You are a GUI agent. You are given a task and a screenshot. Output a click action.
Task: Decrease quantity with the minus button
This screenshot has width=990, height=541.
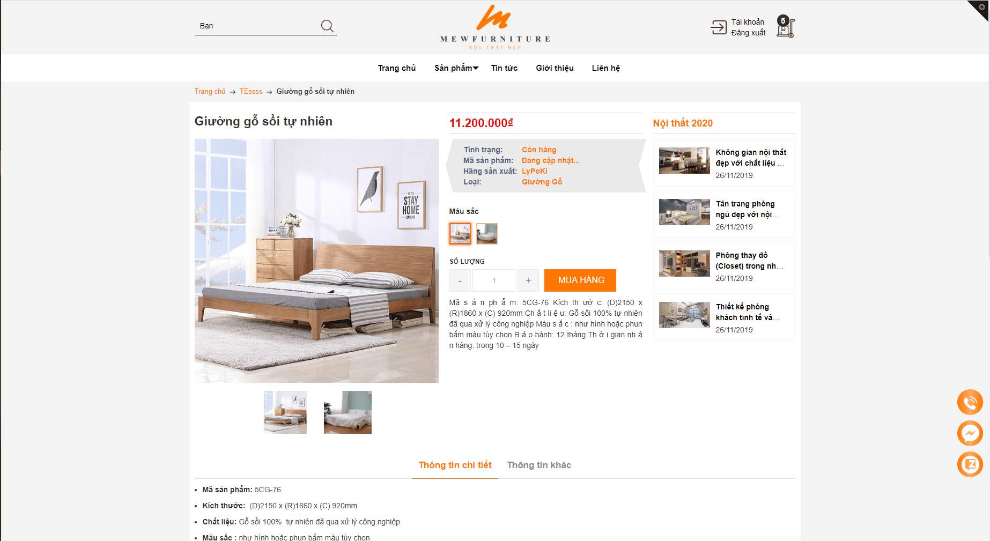(460, 280)
